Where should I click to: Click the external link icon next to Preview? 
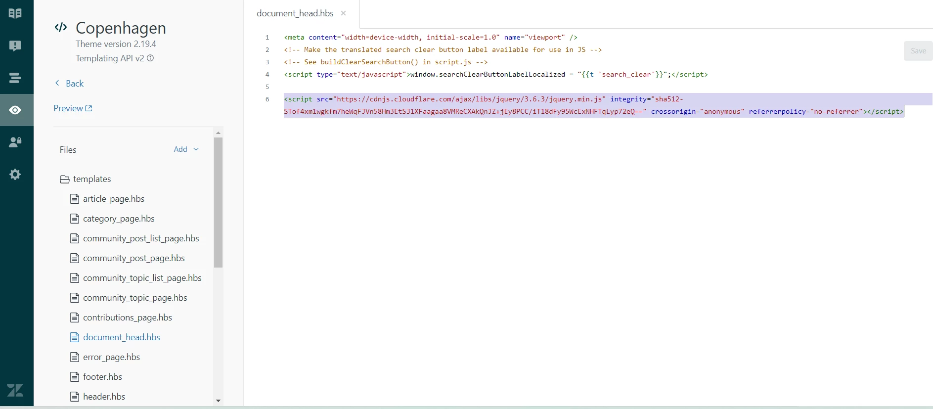click(89, 108)
